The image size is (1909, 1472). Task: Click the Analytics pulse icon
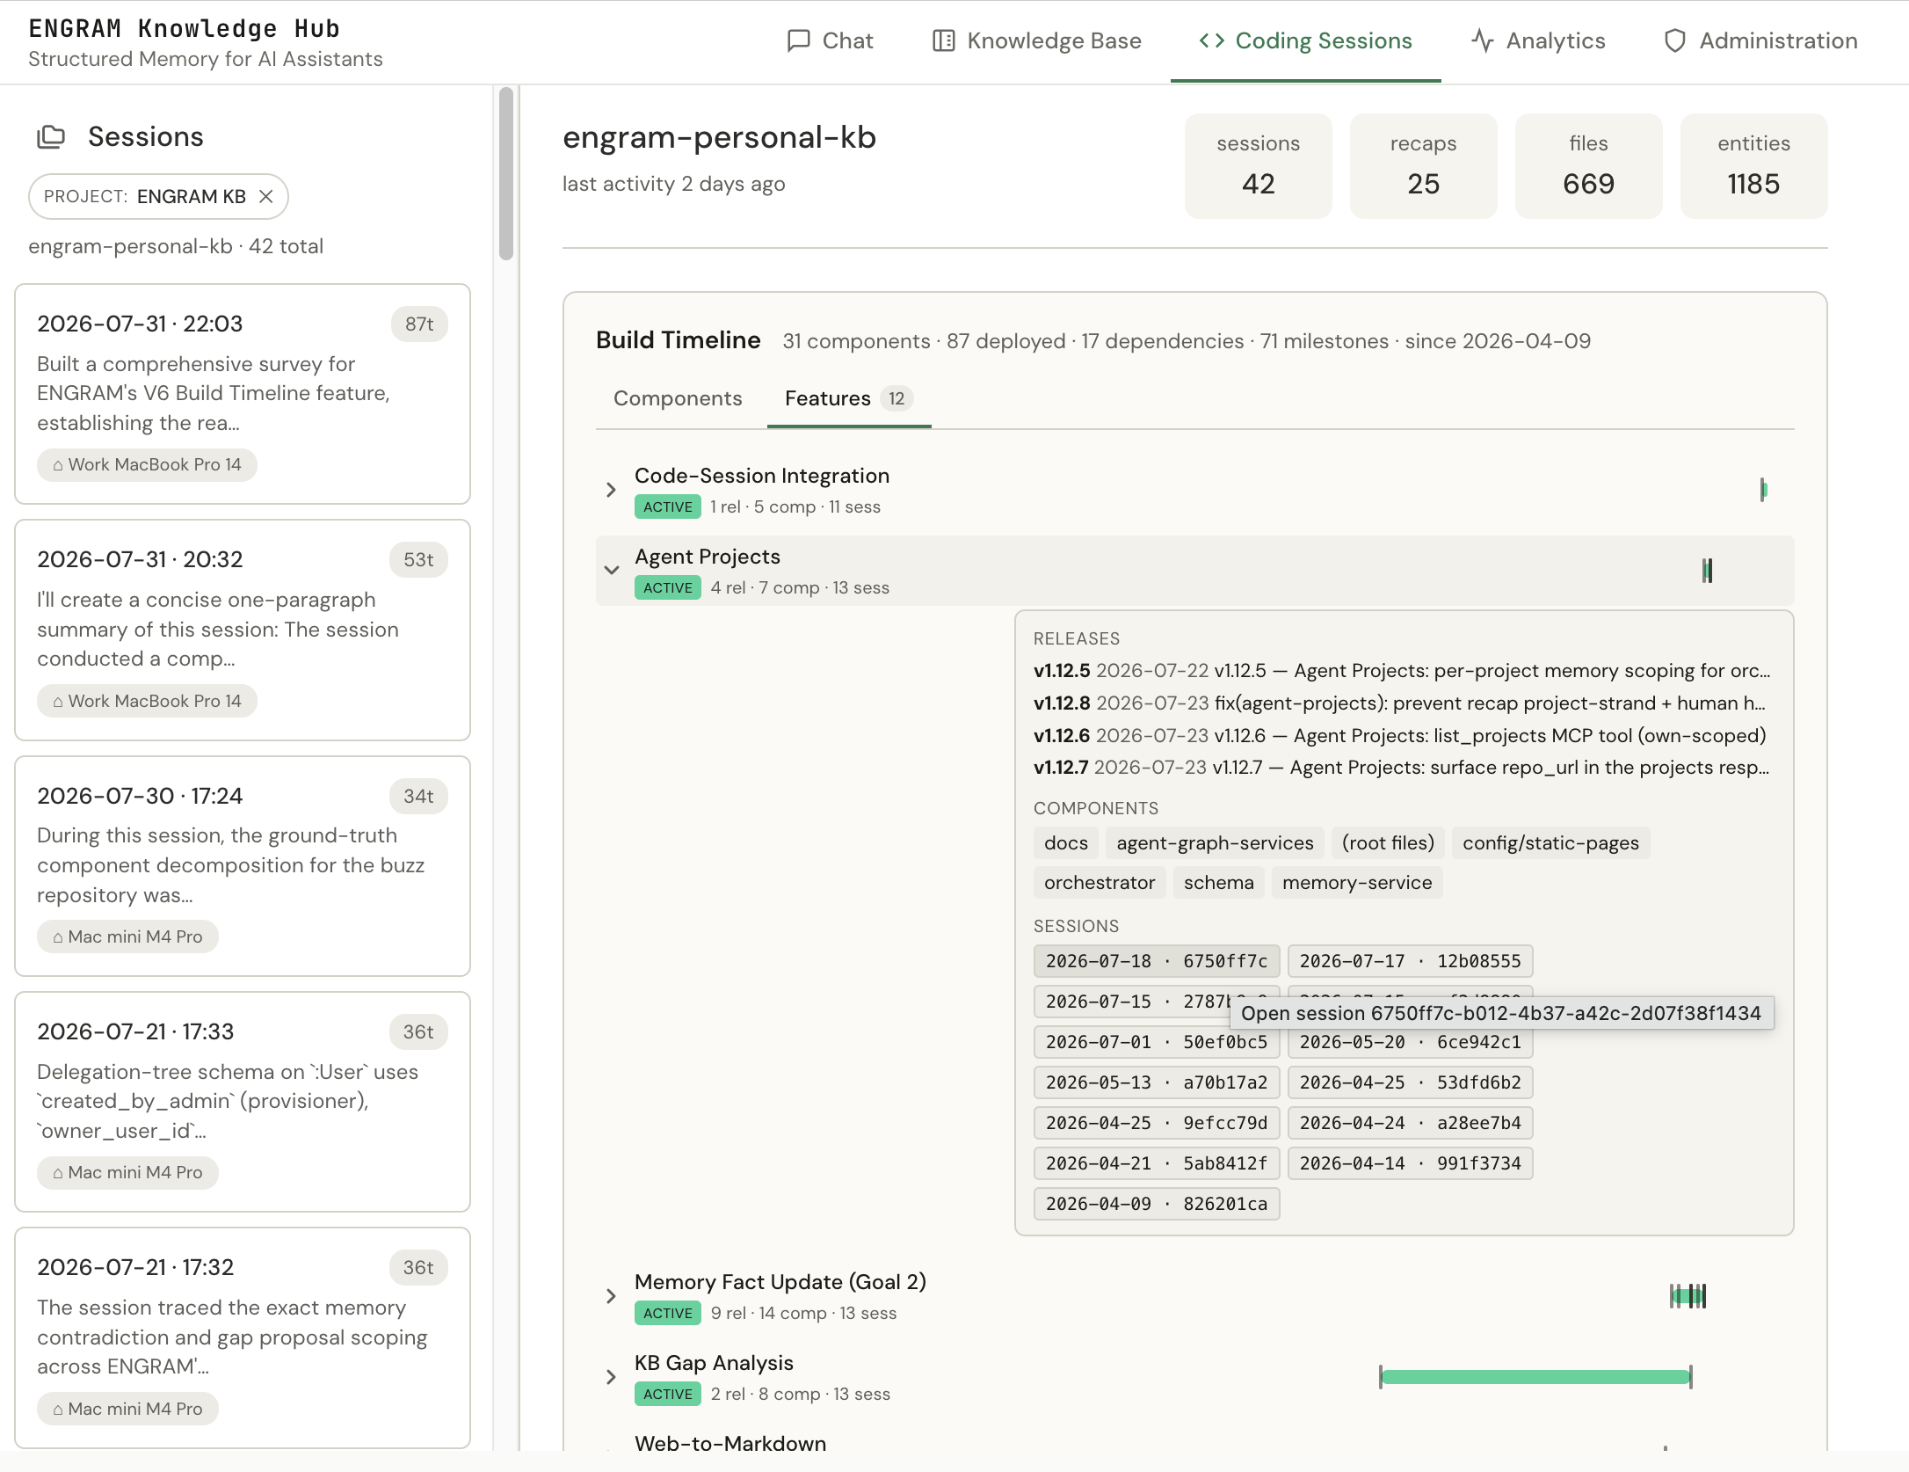(x=1483, y=40)
